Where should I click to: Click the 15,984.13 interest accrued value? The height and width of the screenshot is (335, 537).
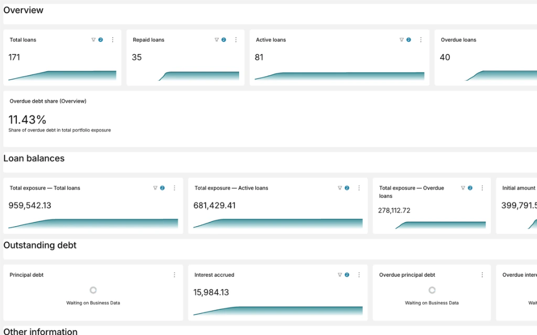tap(211, 292)
